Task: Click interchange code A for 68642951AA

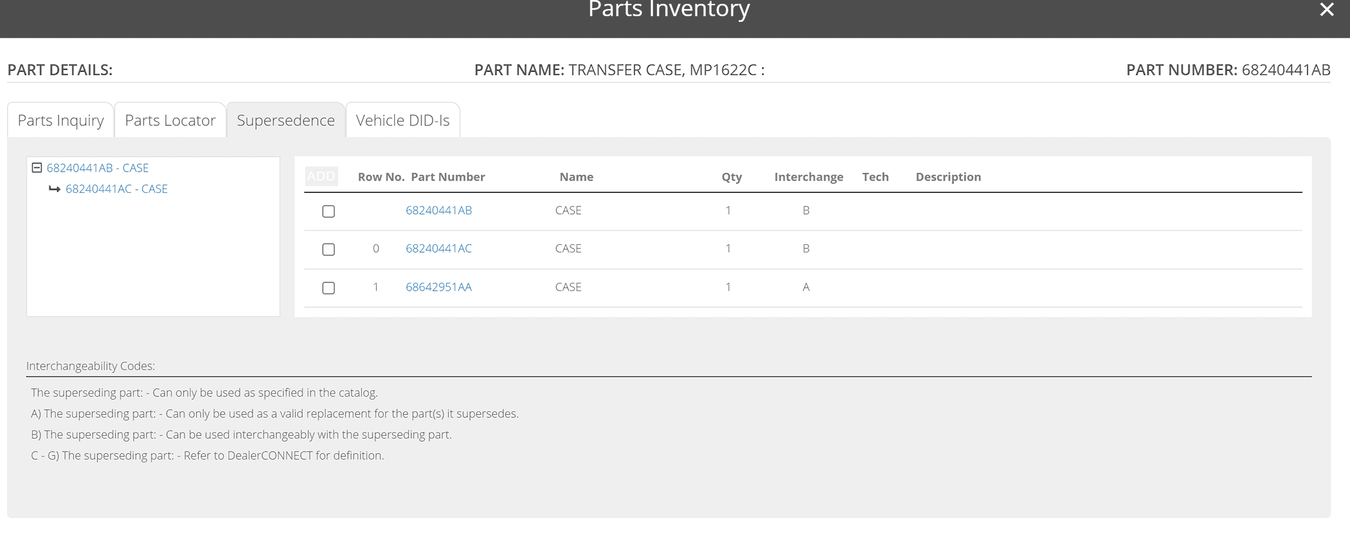Action: point(806,287)
